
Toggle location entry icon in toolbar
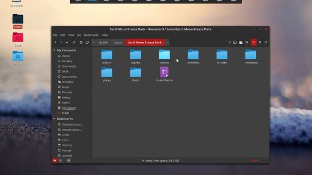229,42
